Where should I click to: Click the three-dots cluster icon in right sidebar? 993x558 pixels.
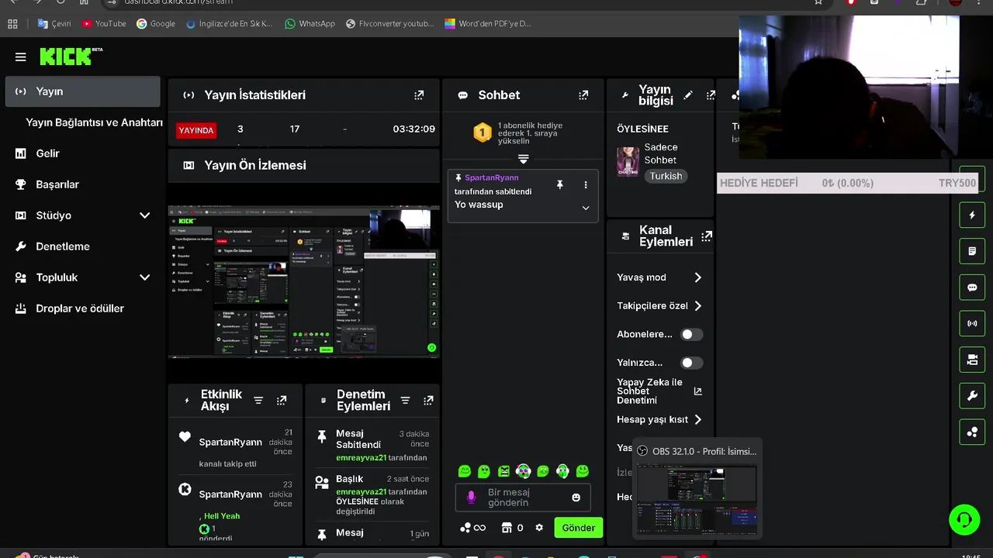[x=972, y=432]
